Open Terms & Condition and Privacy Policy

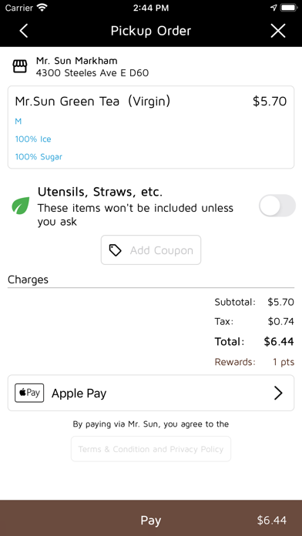151,449
